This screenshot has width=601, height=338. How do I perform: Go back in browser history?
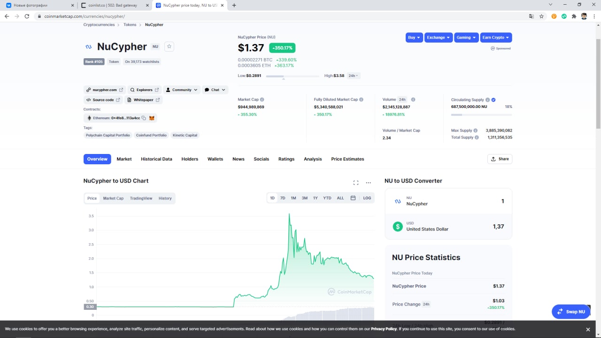[x=7, y=16]
